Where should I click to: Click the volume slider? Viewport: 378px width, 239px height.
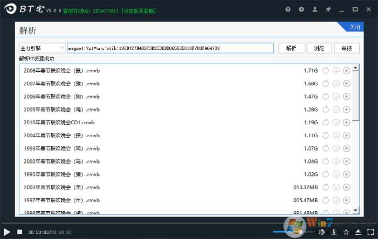(294, 232)
